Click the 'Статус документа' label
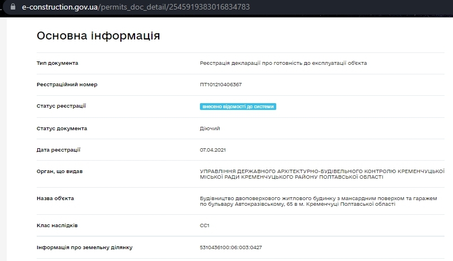 [x=62, y=129]
